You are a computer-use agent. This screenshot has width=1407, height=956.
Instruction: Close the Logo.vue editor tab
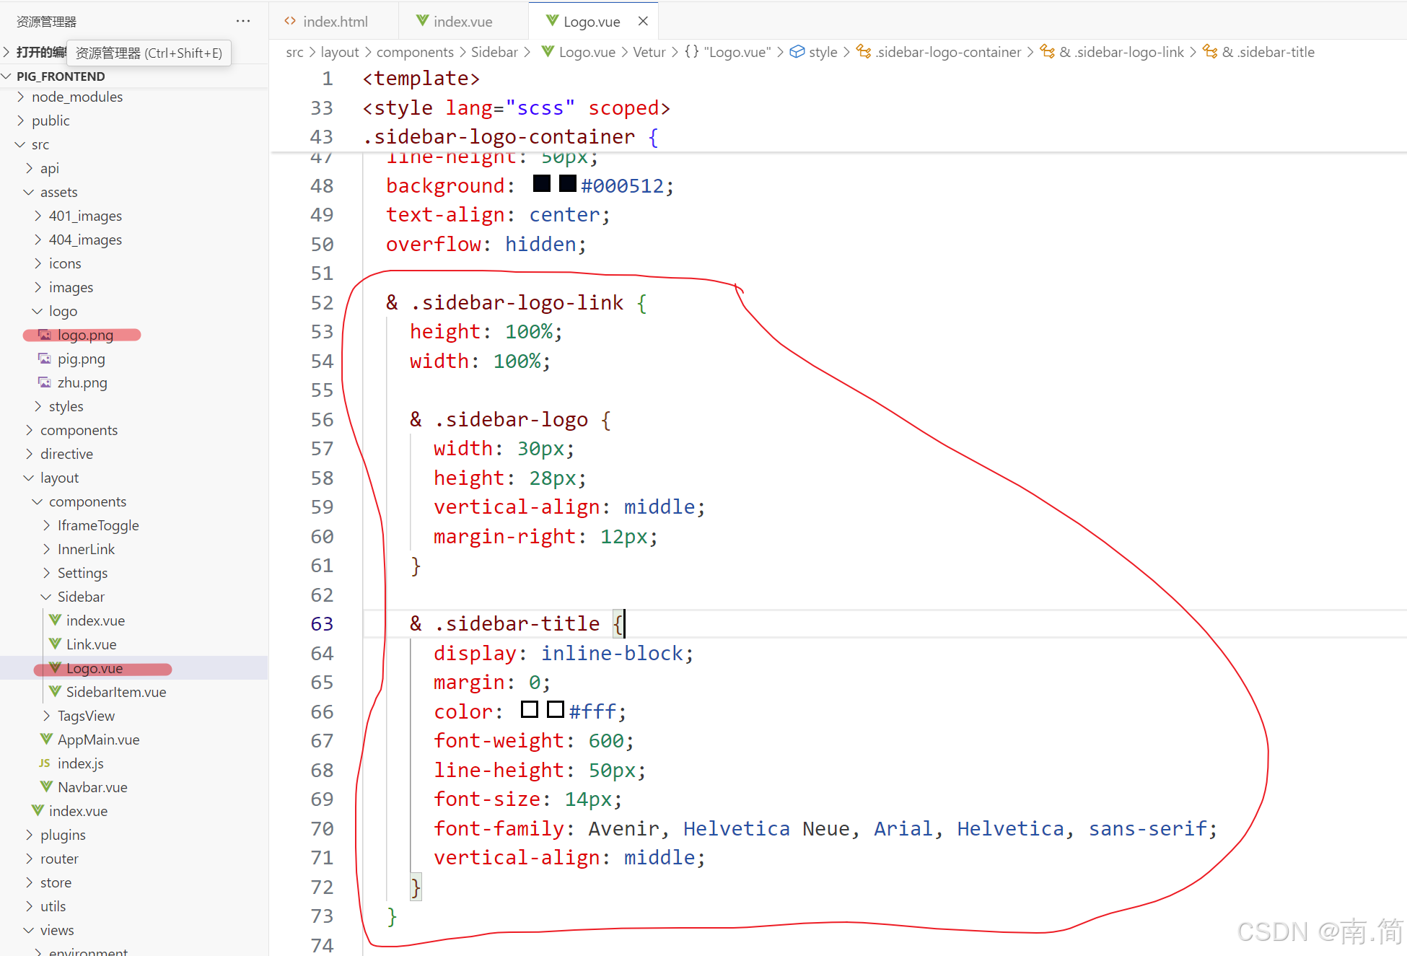[643, 21]
